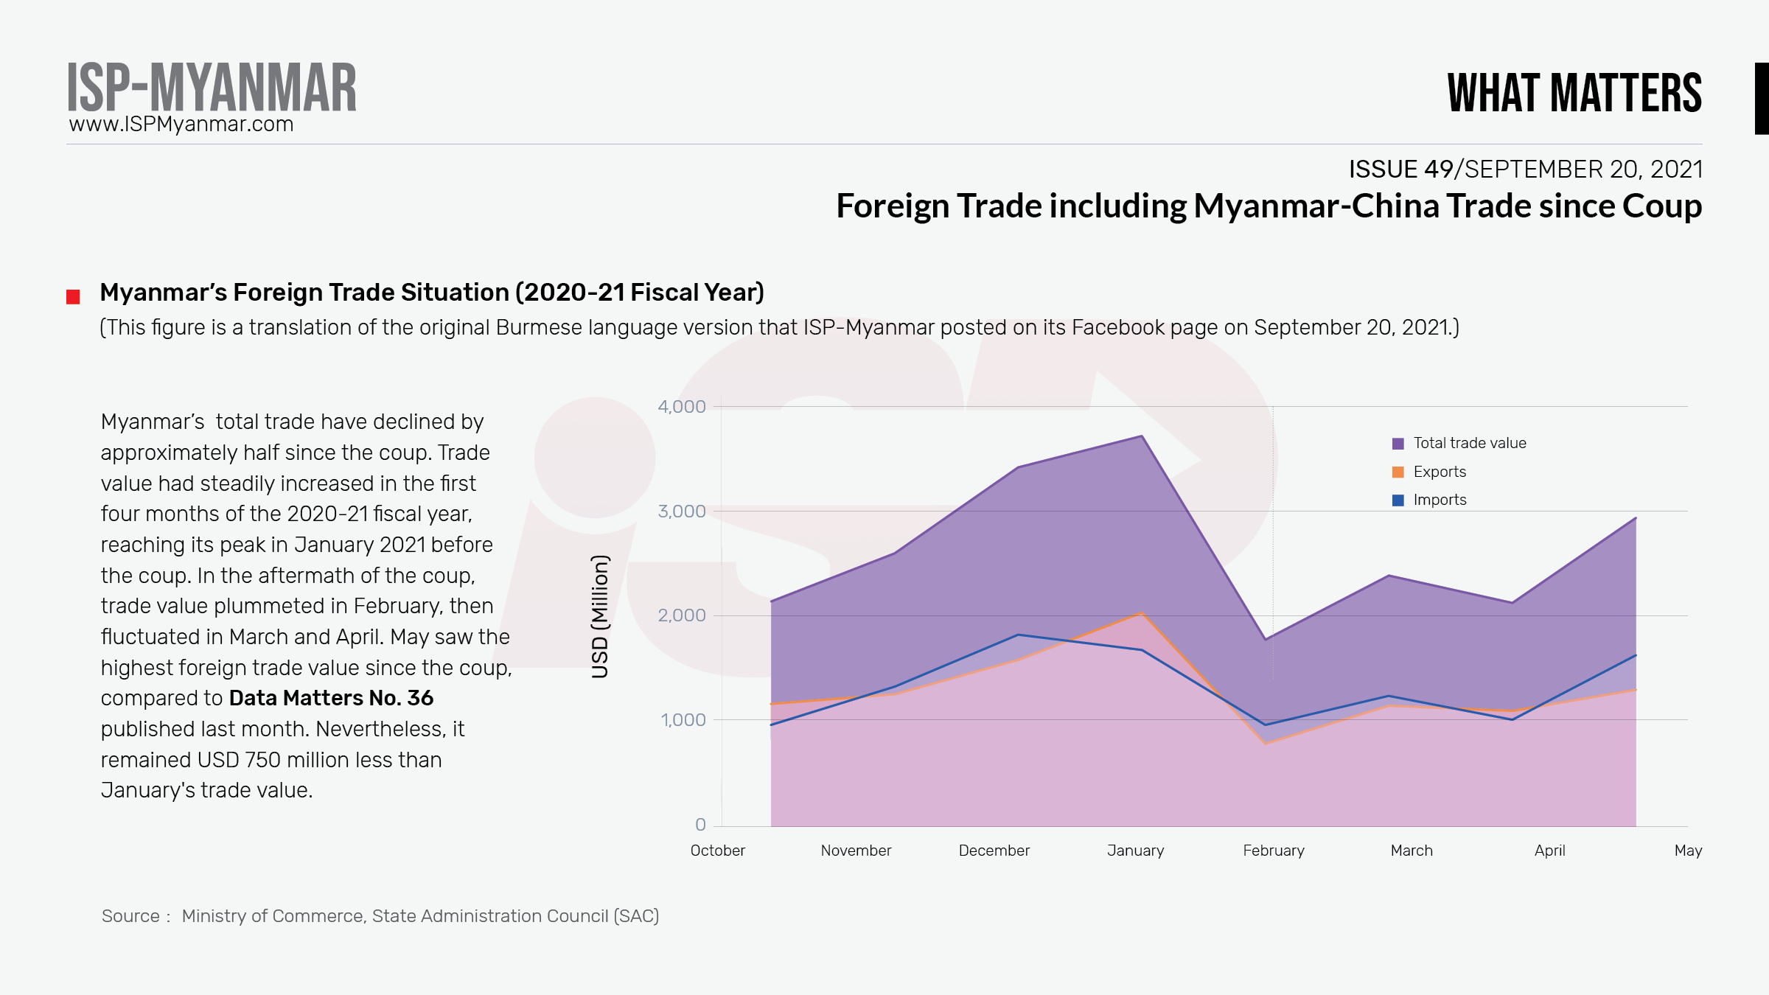Click the 4,000 y-axis value
Image resolution: width=1769 pixels, height=995 pixels.
[x=681, y=407]
